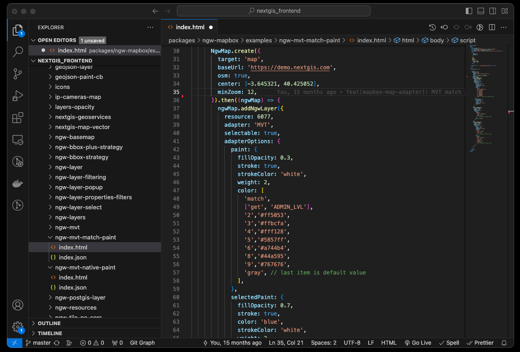Open the Docker panel icon
The height and width of the screenshot is (352, 520).
coord(18,183)
